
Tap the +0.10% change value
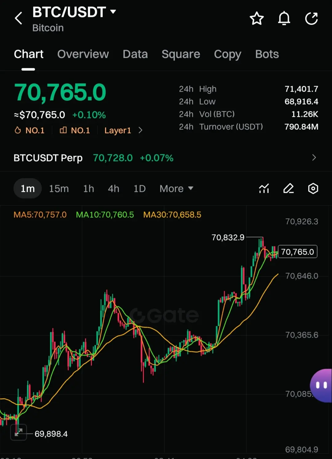pyautogui.click(x=89, y=115)
